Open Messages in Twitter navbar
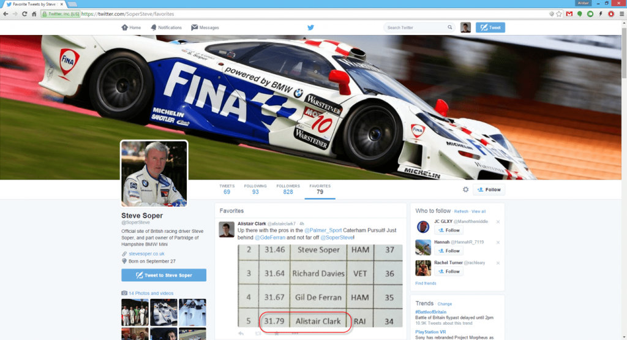627x340 pixels. tap(205, 28)
